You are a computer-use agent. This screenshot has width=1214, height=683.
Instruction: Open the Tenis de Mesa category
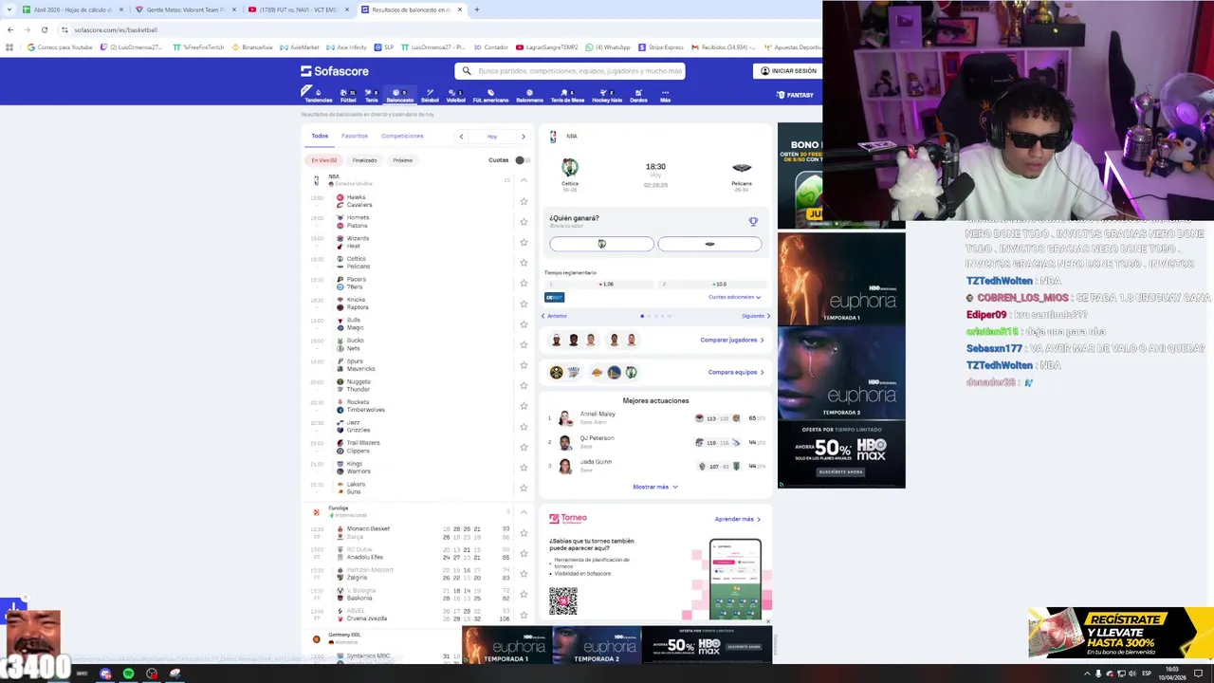point(567,95)
